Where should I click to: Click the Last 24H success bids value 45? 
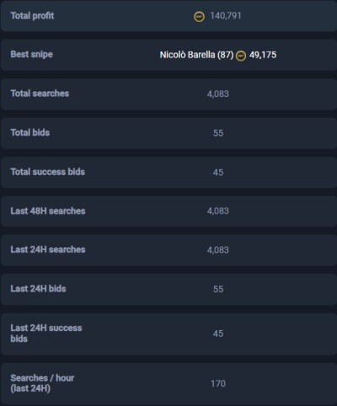click(218, 333)
